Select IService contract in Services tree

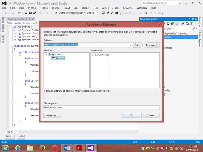[59, 58]
